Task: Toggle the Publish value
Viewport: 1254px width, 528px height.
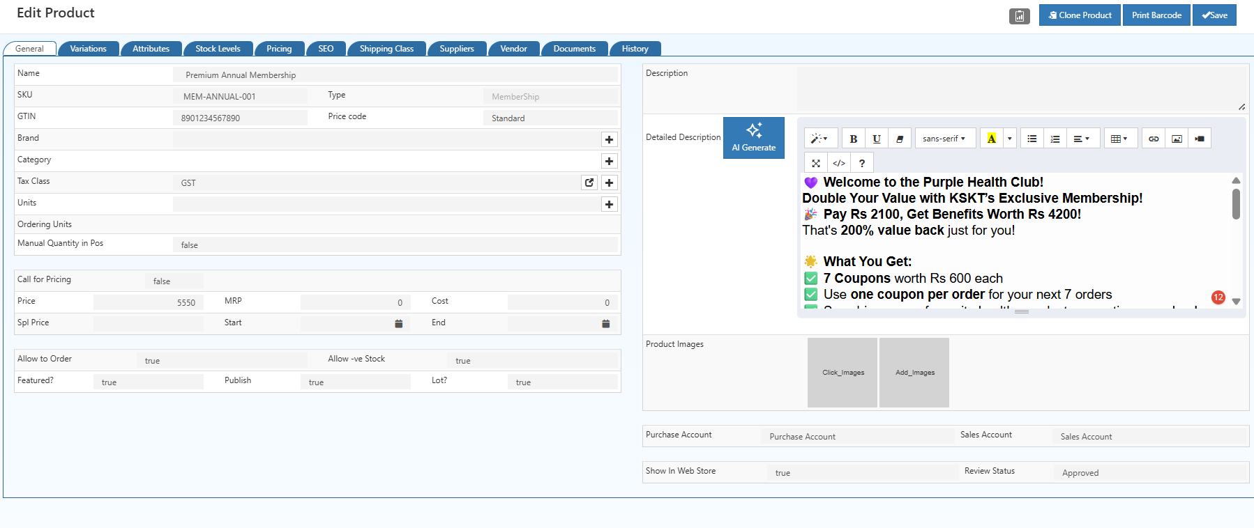Action: pos(356,382)
